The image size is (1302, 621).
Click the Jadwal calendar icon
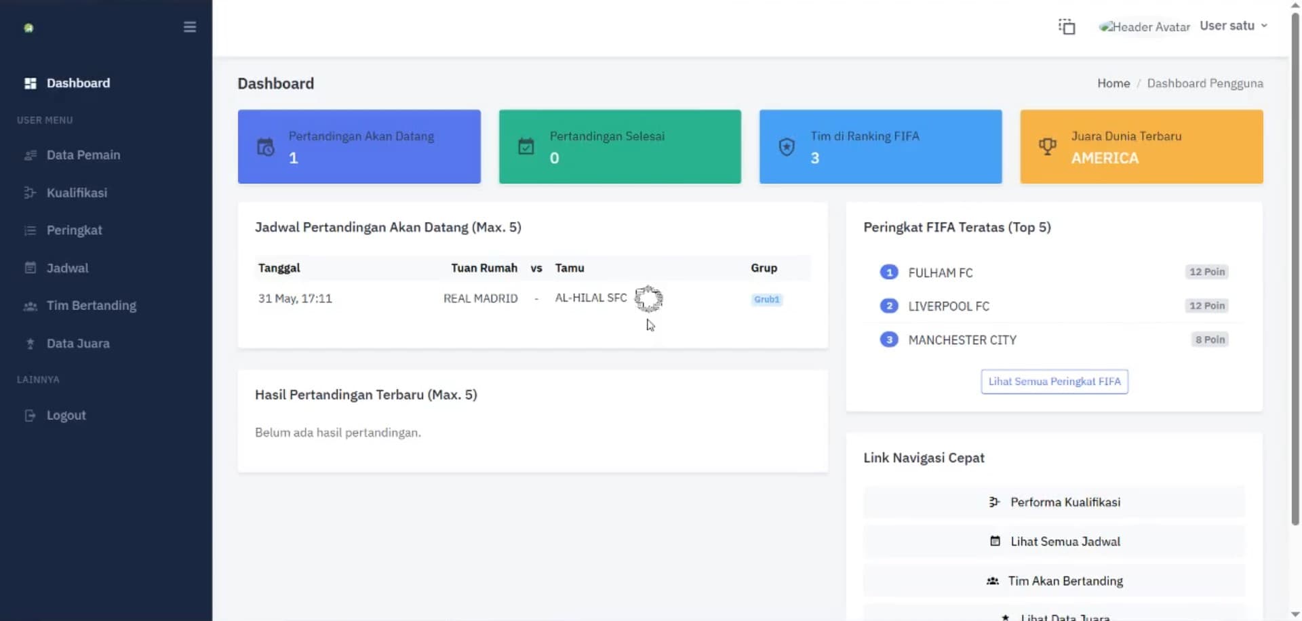[30, 268]
